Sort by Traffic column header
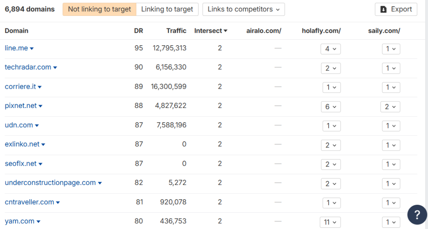The width and height of the screenshot is (428, 229). (176, 31)
